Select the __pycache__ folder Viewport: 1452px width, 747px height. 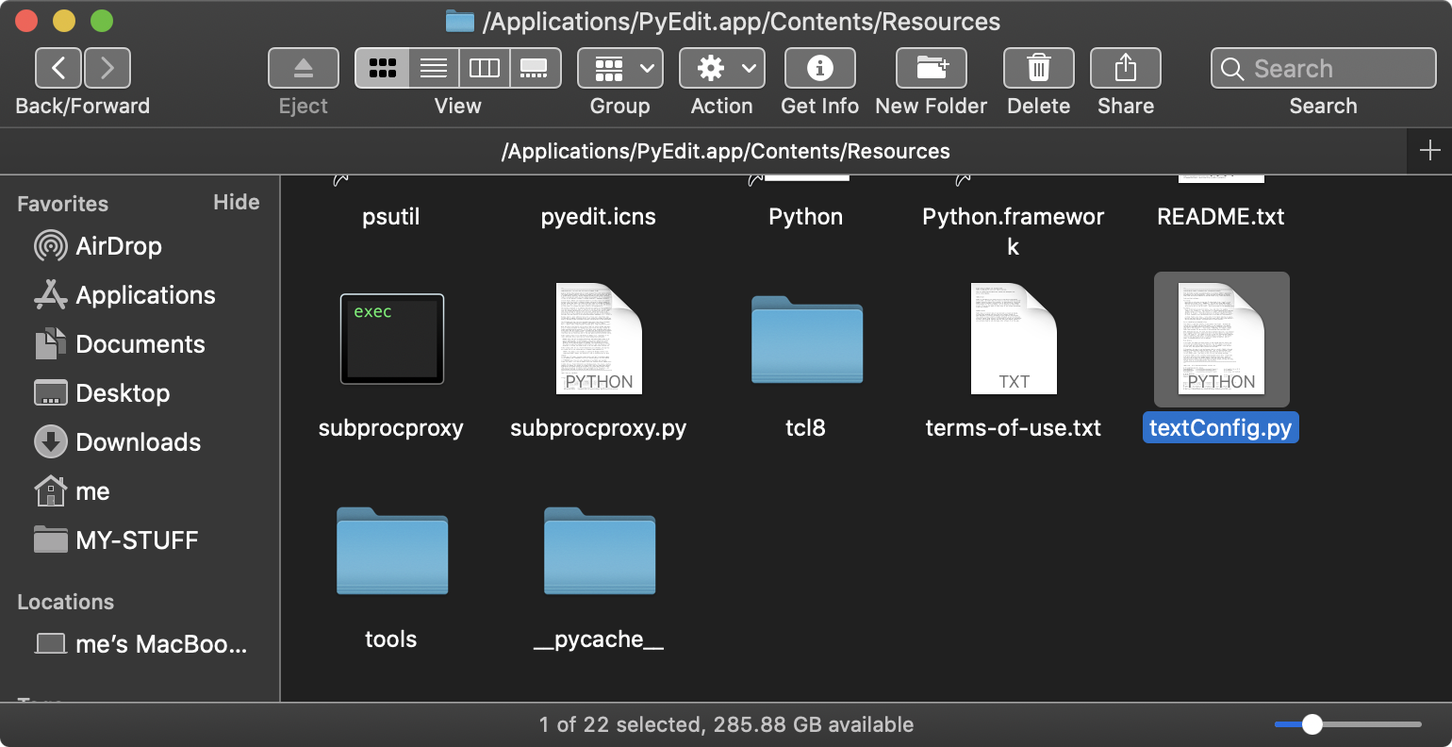(x=599, y=551)
